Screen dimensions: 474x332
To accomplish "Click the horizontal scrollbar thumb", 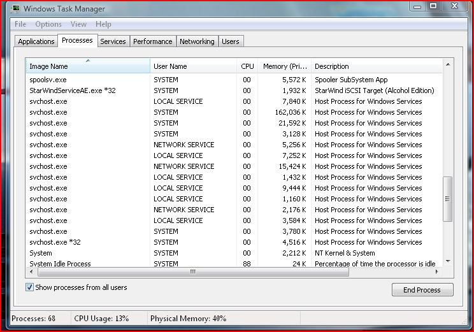I will pos(193,272).
